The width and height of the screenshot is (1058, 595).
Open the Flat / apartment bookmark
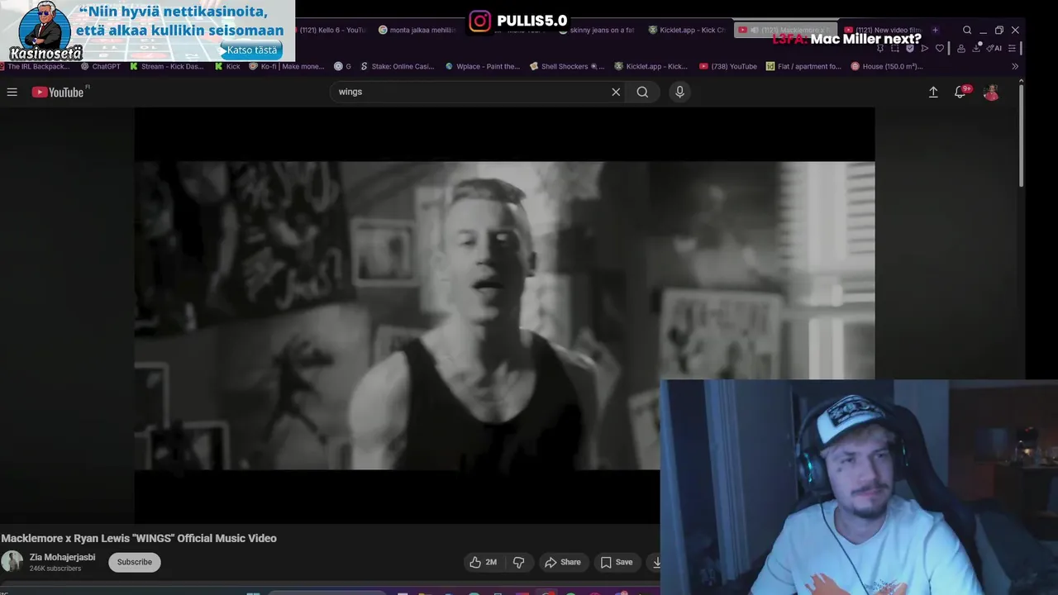pyautogui.click(x=804, y=66)
